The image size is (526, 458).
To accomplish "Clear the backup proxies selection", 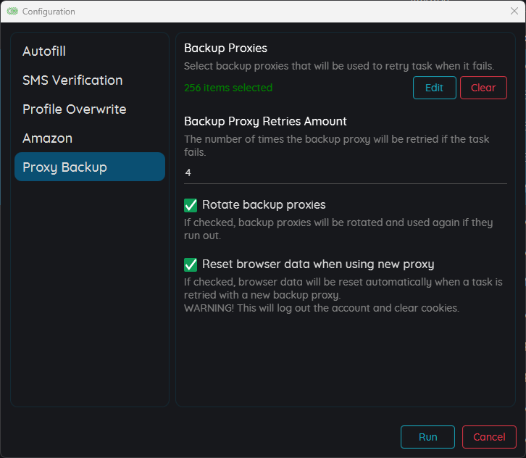I will 483,88.
